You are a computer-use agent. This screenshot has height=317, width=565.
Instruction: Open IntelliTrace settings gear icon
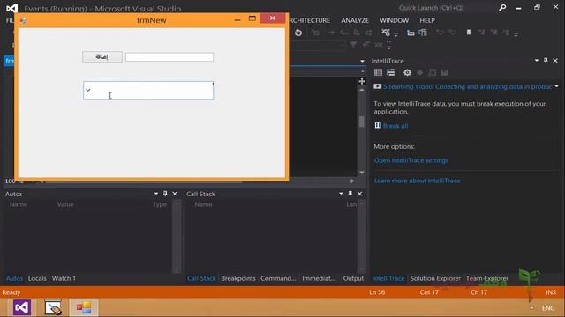click(x=407, y=72)
